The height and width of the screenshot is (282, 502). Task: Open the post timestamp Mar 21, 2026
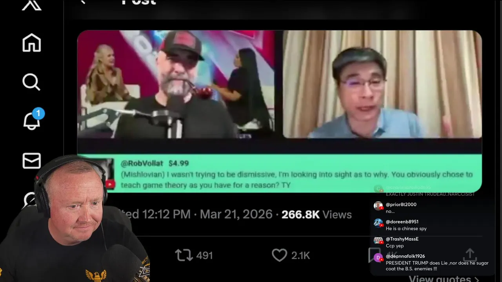click(x=236, y=214)
